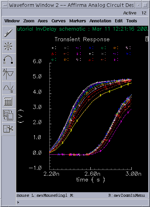Click the window menu button in titlebar

(5, 5)
